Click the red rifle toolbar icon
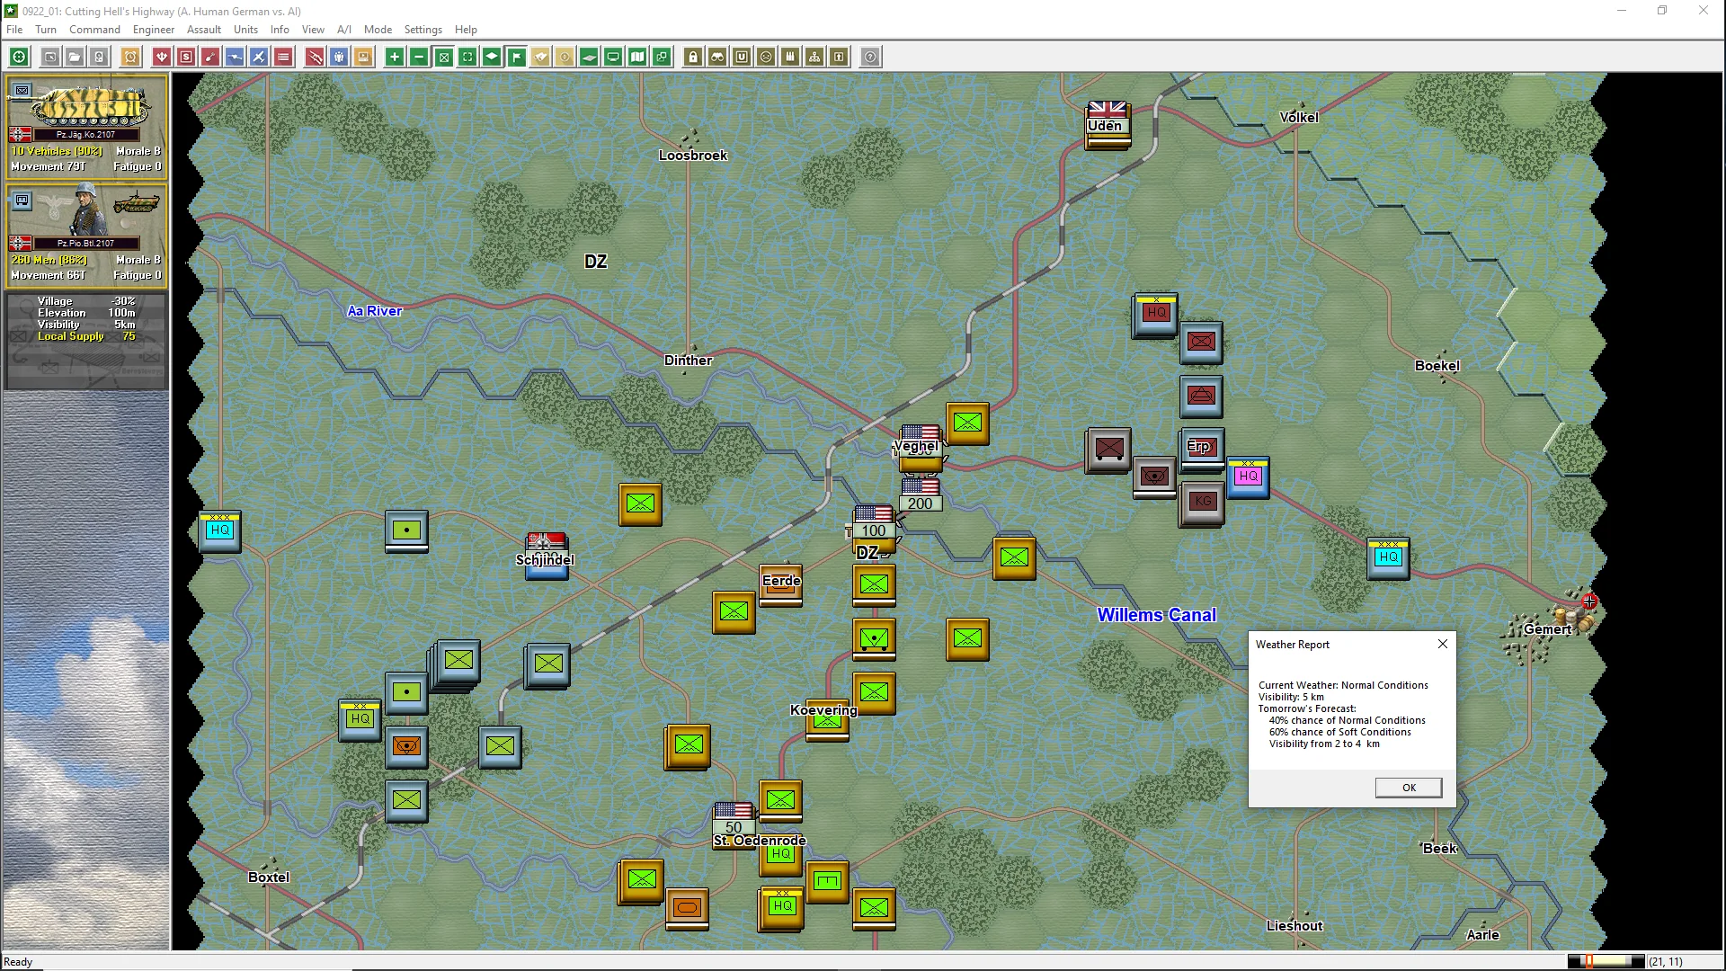The image size is (1726, 971). pos(315,58)
